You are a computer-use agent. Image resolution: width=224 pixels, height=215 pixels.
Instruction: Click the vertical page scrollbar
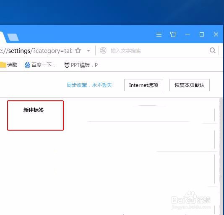221,156
